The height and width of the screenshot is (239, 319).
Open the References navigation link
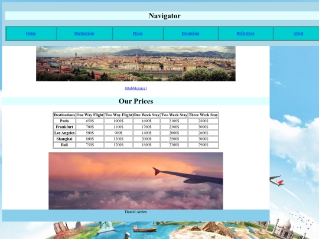[245, 33]
